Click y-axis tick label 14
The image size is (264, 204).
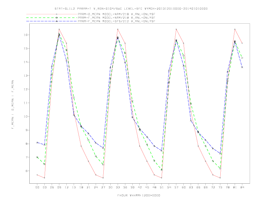point(26,62)
